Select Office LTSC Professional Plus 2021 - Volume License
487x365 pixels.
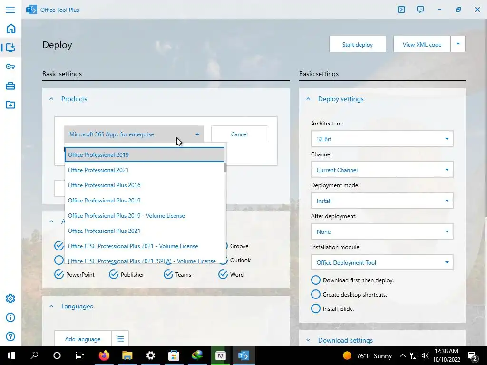click(x=145, y=246)
